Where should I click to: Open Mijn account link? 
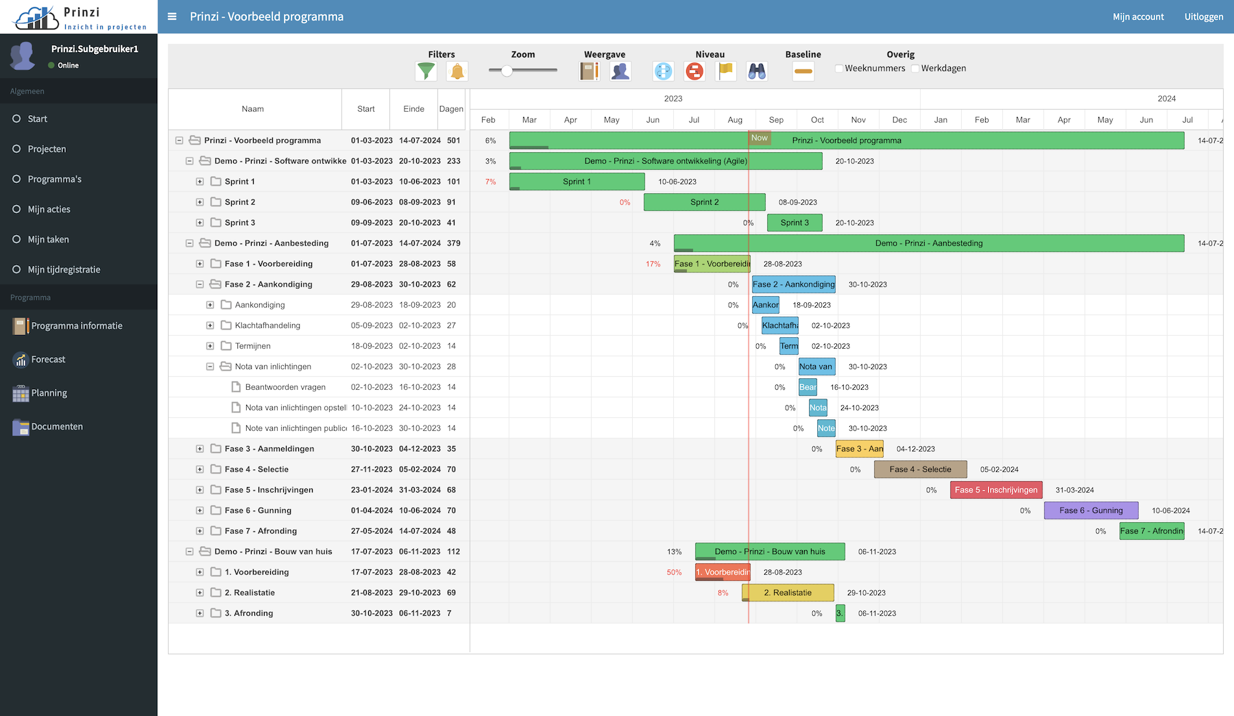click(x=1138, y=16)
